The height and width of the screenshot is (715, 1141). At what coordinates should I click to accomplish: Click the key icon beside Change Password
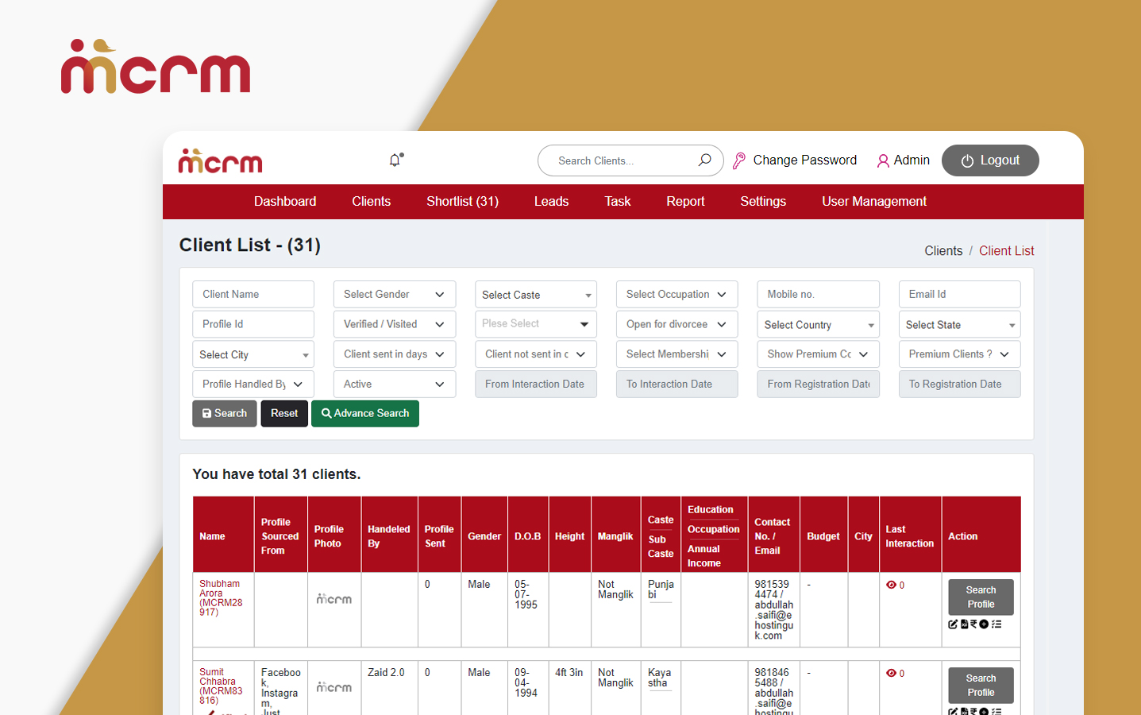pos(740,160)
